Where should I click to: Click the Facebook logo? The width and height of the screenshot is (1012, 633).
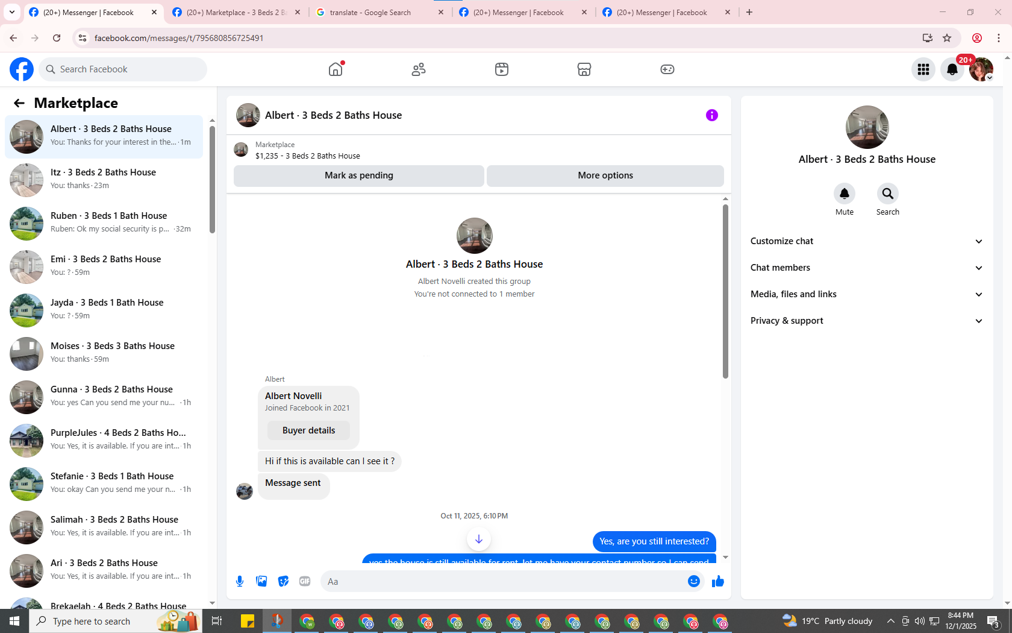[x=22, y=69]
